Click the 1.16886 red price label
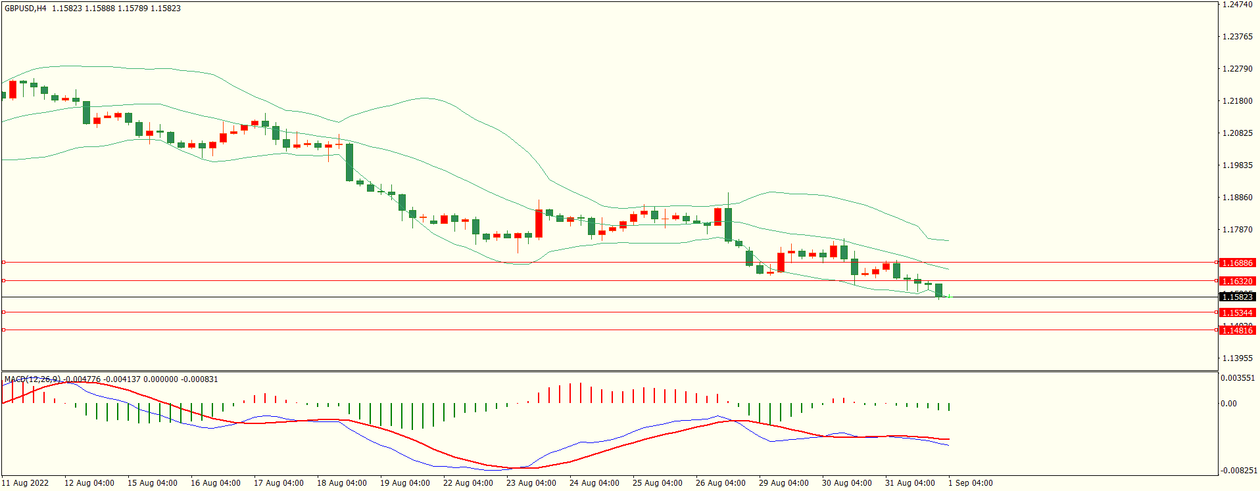The width and height of the screenshot is (1260, 491). [x=1236, y=263]
